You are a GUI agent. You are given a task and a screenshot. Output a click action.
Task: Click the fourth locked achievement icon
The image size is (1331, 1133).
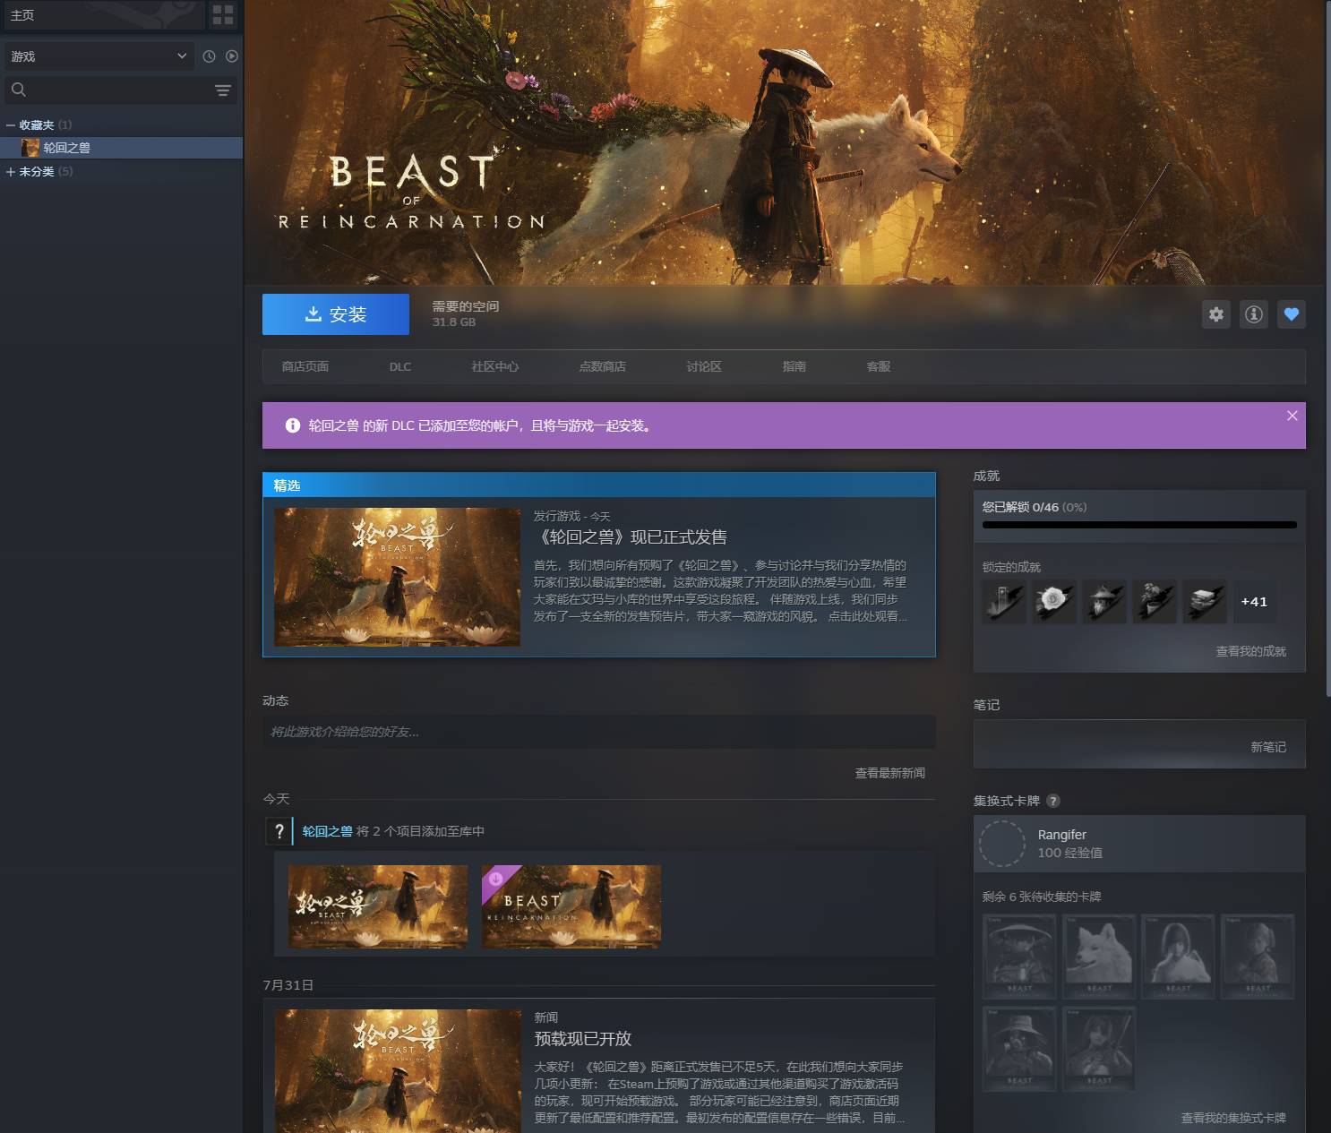1155,601
